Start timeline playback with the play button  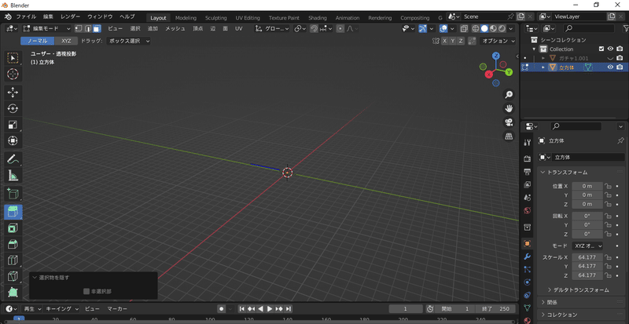(270, 309)
